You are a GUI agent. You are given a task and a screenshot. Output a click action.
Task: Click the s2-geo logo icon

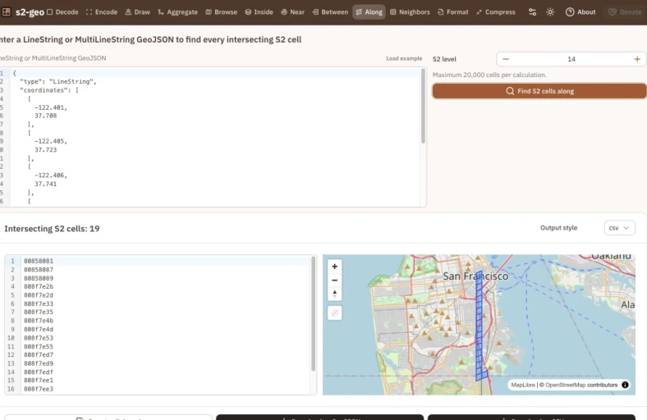pyautogui.click(x=6, y=12)
